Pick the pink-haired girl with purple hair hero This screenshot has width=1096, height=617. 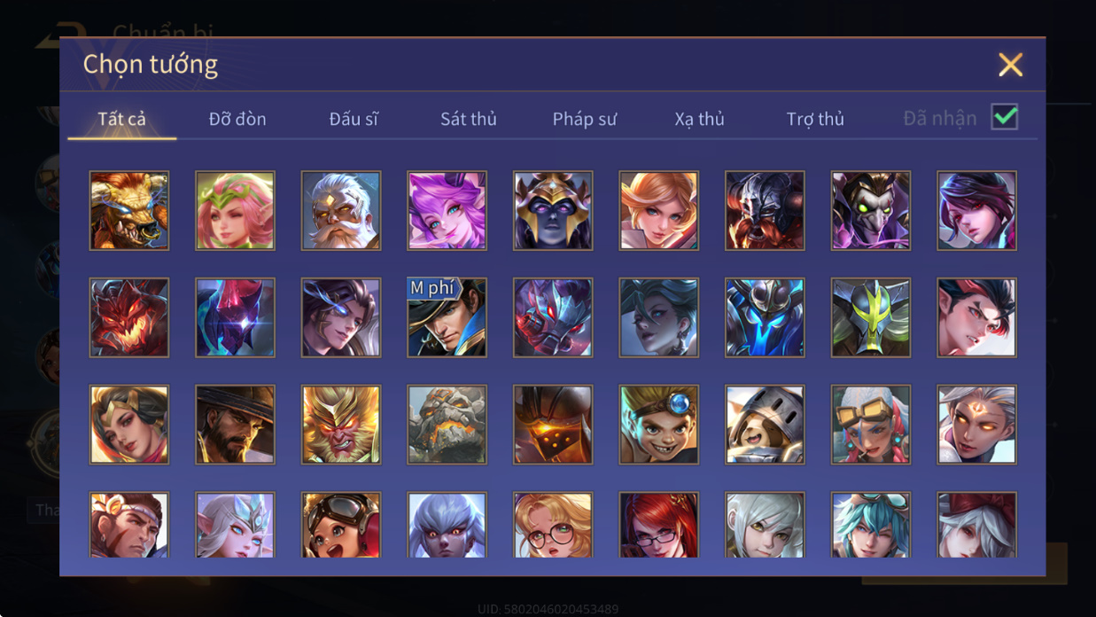coord(447,210)
